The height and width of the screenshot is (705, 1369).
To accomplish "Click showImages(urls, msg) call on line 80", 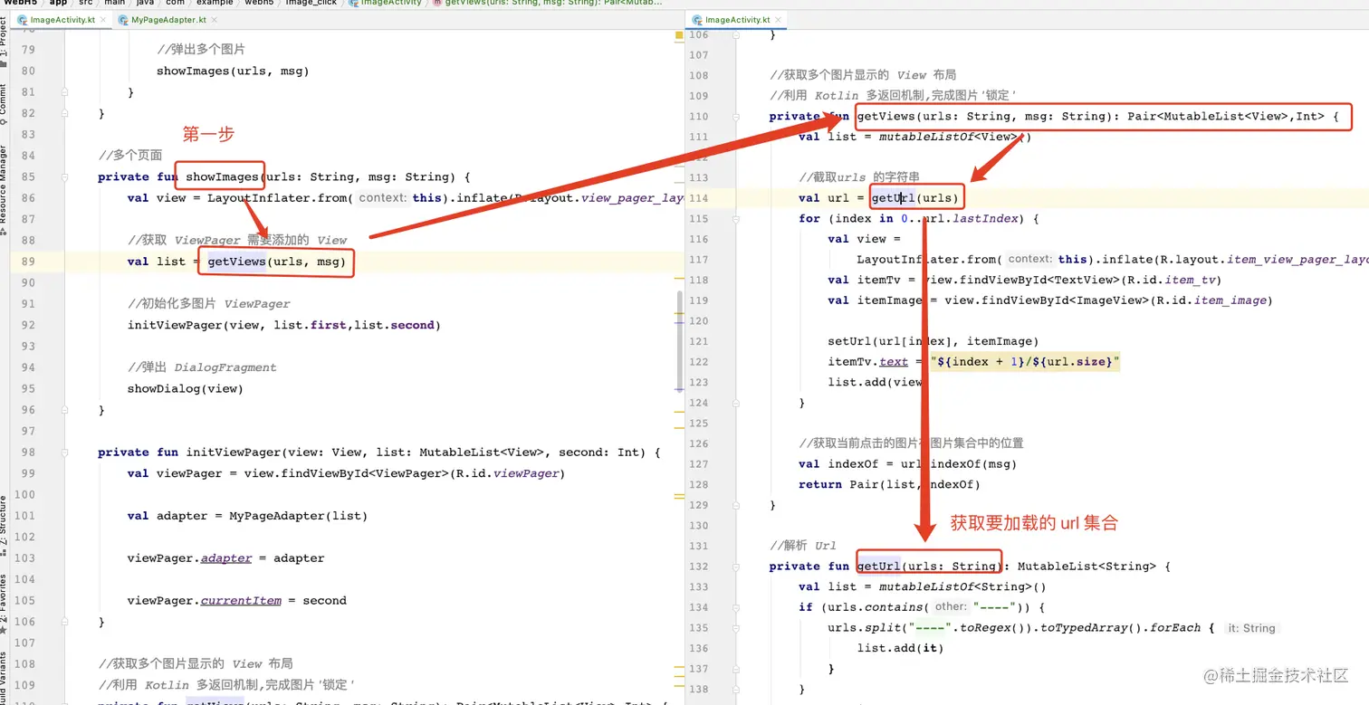I will [x=233, y=71].
